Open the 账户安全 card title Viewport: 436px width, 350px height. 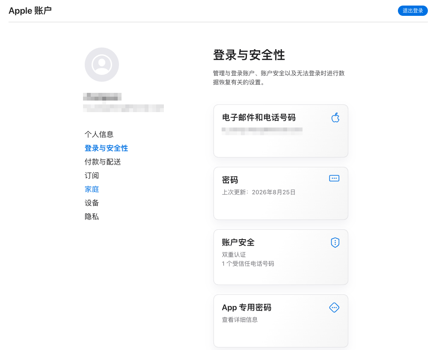(x=238, y=243)
